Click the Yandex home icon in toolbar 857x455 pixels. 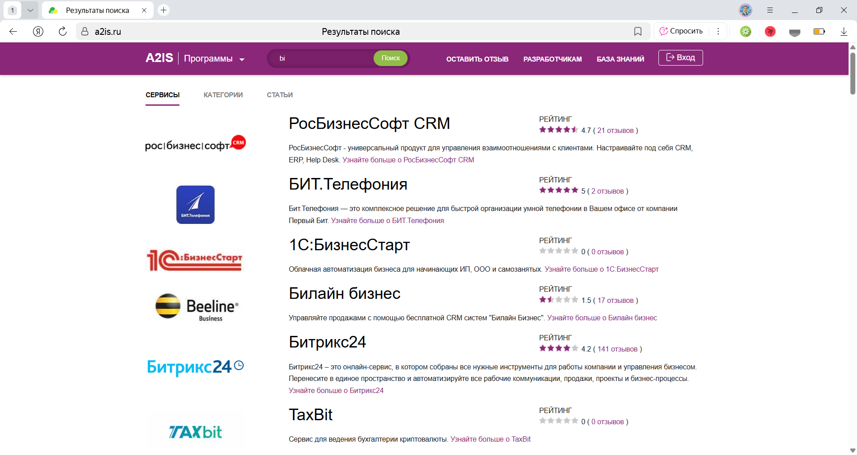tap(38, 31)
